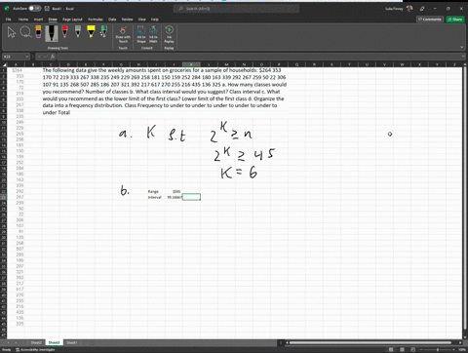Select column A header
Screen dimensions: 468x353
(16, 64)
